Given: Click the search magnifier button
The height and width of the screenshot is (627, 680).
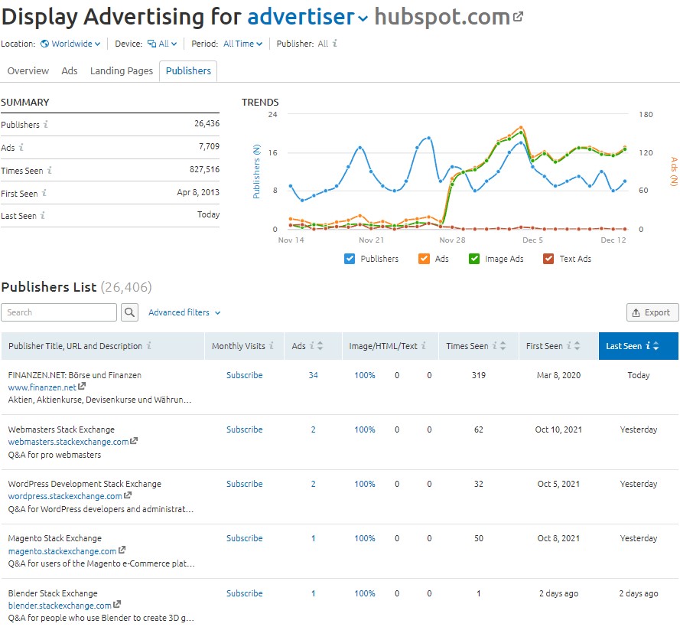Looking at the screenshot, I should (129, 312).
